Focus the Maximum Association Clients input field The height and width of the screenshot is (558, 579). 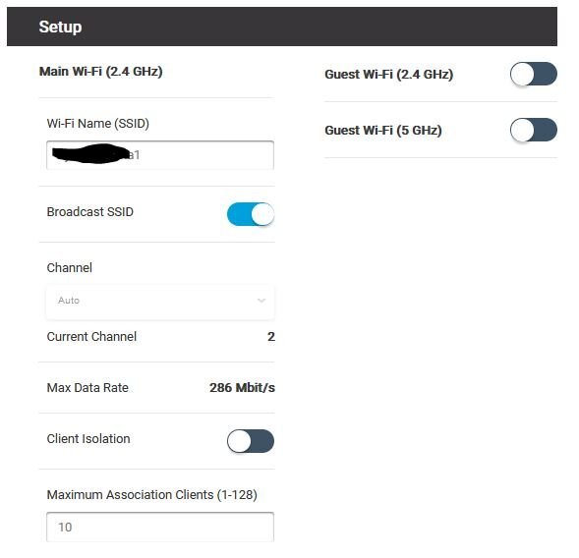[160, 527]
